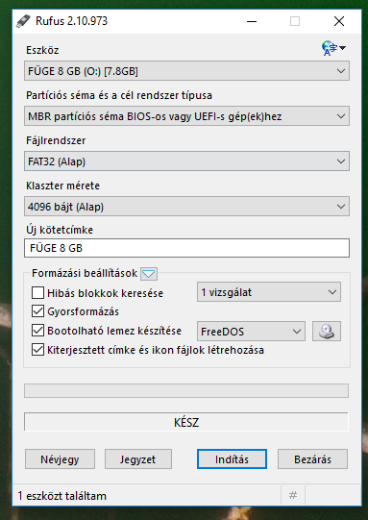The image size is (368, 520).
Task: Open the language selection globe icon
Action: (333, 48)
